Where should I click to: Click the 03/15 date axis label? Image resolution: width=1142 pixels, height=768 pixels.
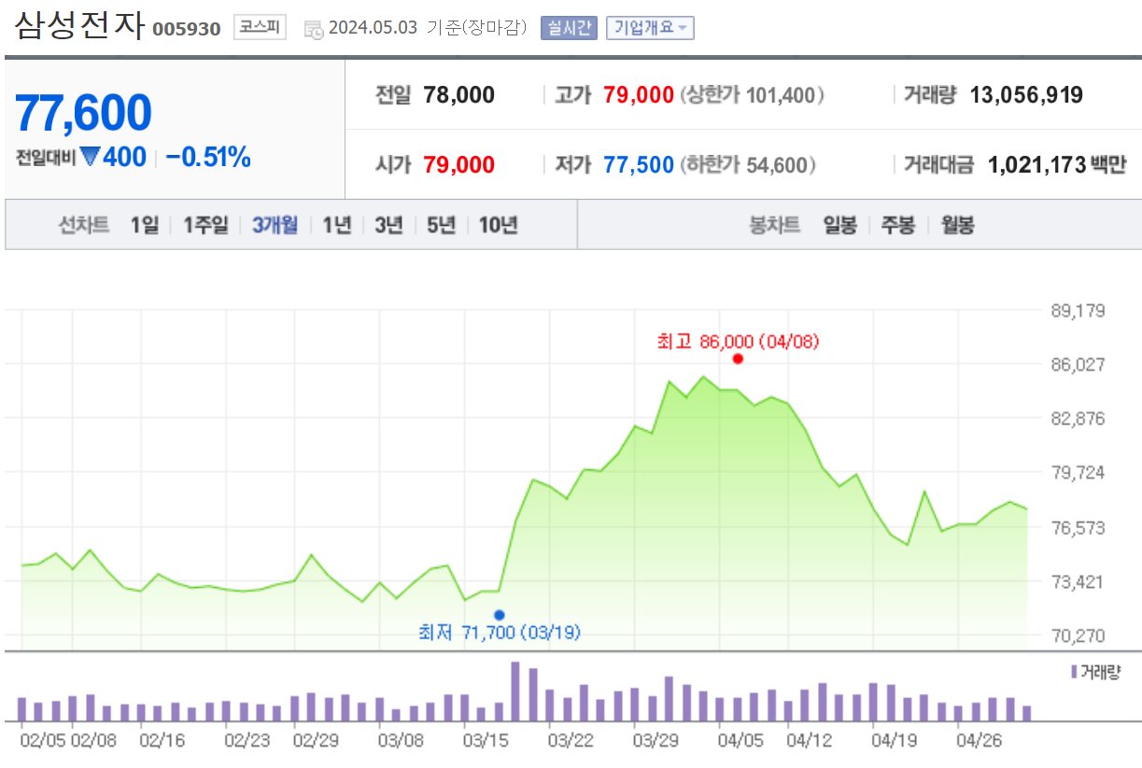(x=486, y=740)
